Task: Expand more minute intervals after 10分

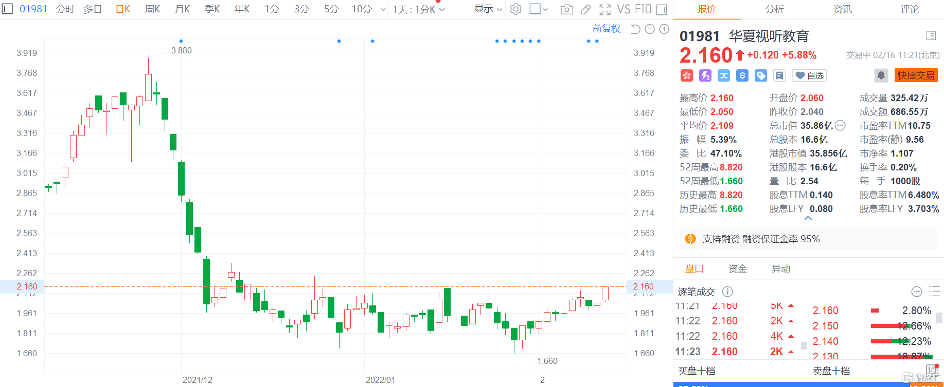Action: pos(383,9)
